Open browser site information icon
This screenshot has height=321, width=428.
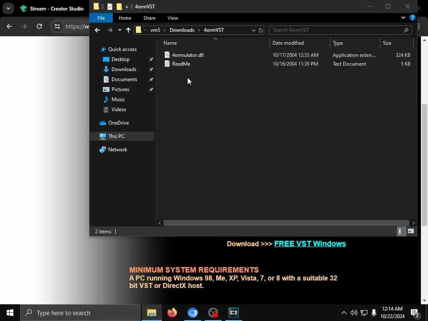click(x=57, y=26)
